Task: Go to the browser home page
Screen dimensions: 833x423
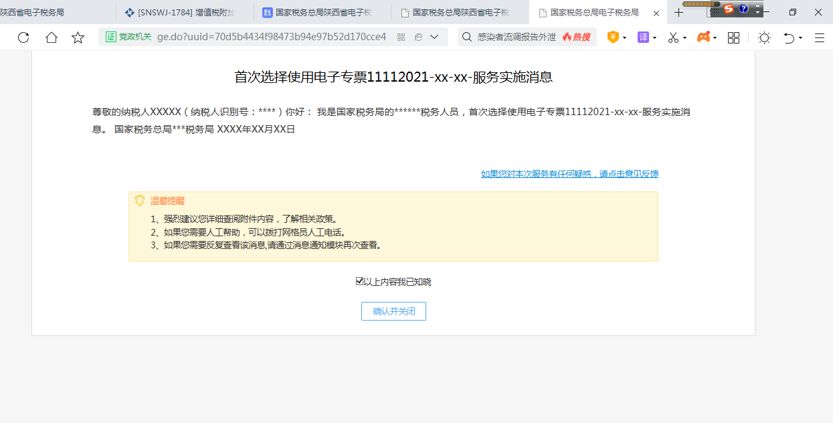Action: pos(52,37)
